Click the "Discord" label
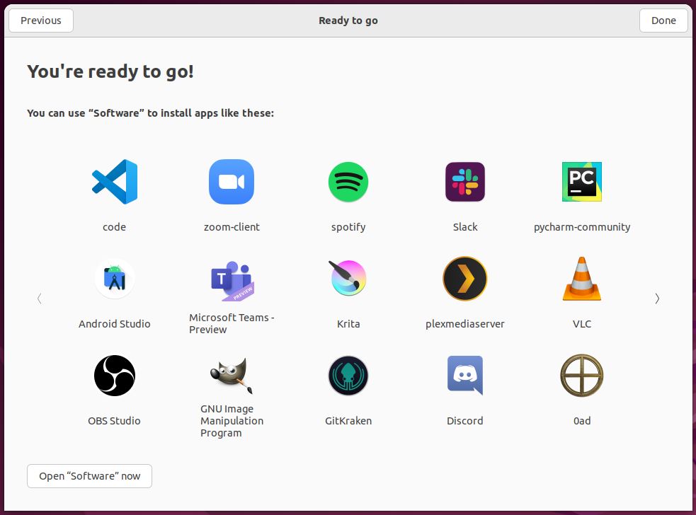696x515 pixels. 465,421
